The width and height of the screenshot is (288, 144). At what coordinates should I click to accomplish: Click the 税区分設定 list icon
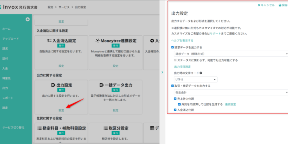tap(106, 128)
